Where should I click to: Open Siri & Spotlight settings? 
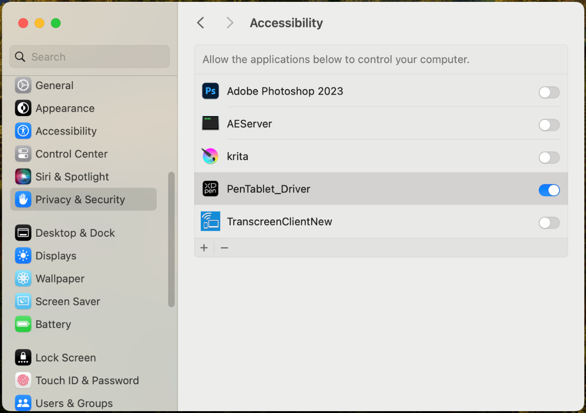click(72, 177)
